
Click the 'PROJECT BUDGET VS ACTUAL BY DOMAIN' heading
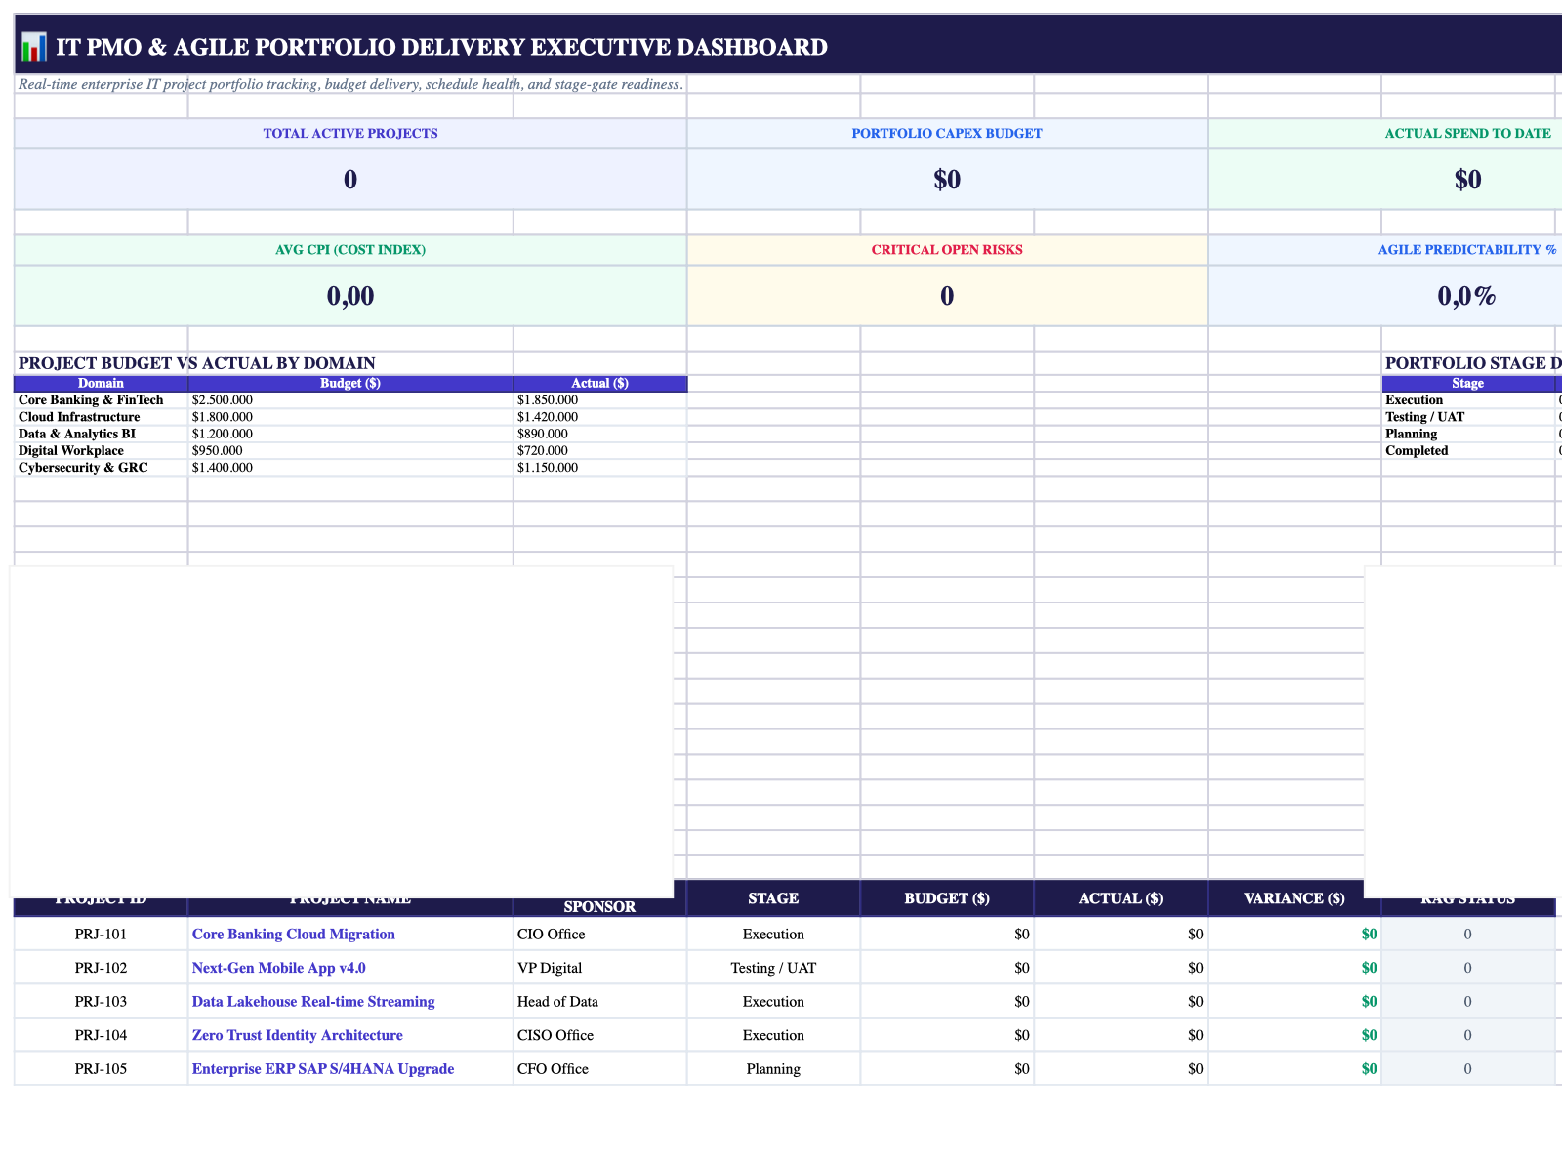[x=197, y=363]
